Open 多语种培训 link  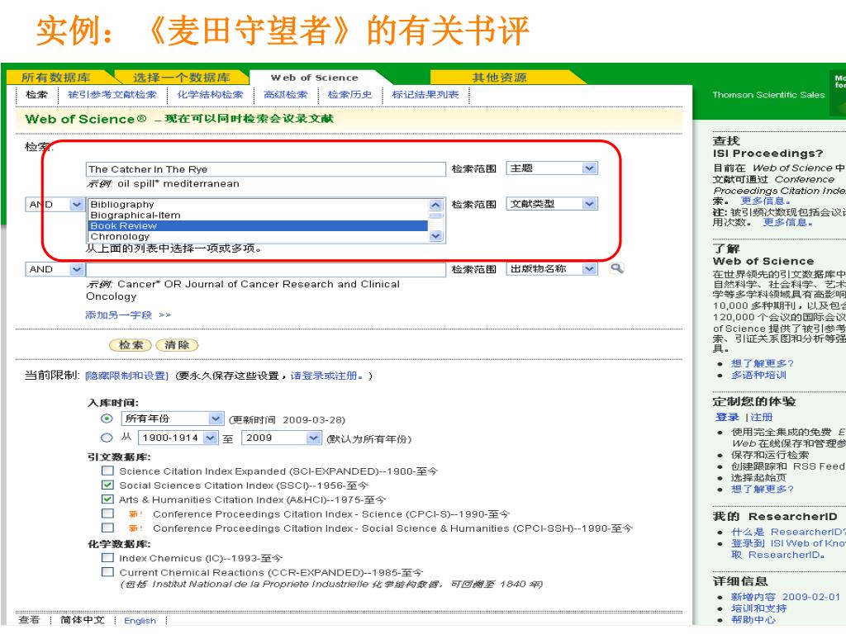(x=758, y=375)
